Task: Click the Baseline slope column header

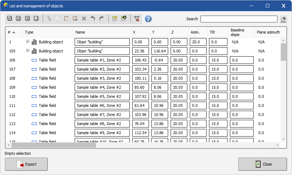Action: pyautogui.click(x=241, y=32)
